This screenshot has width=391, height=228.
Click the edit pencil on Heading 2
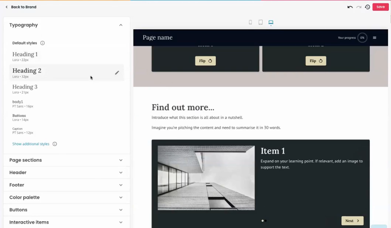point(117,73)
